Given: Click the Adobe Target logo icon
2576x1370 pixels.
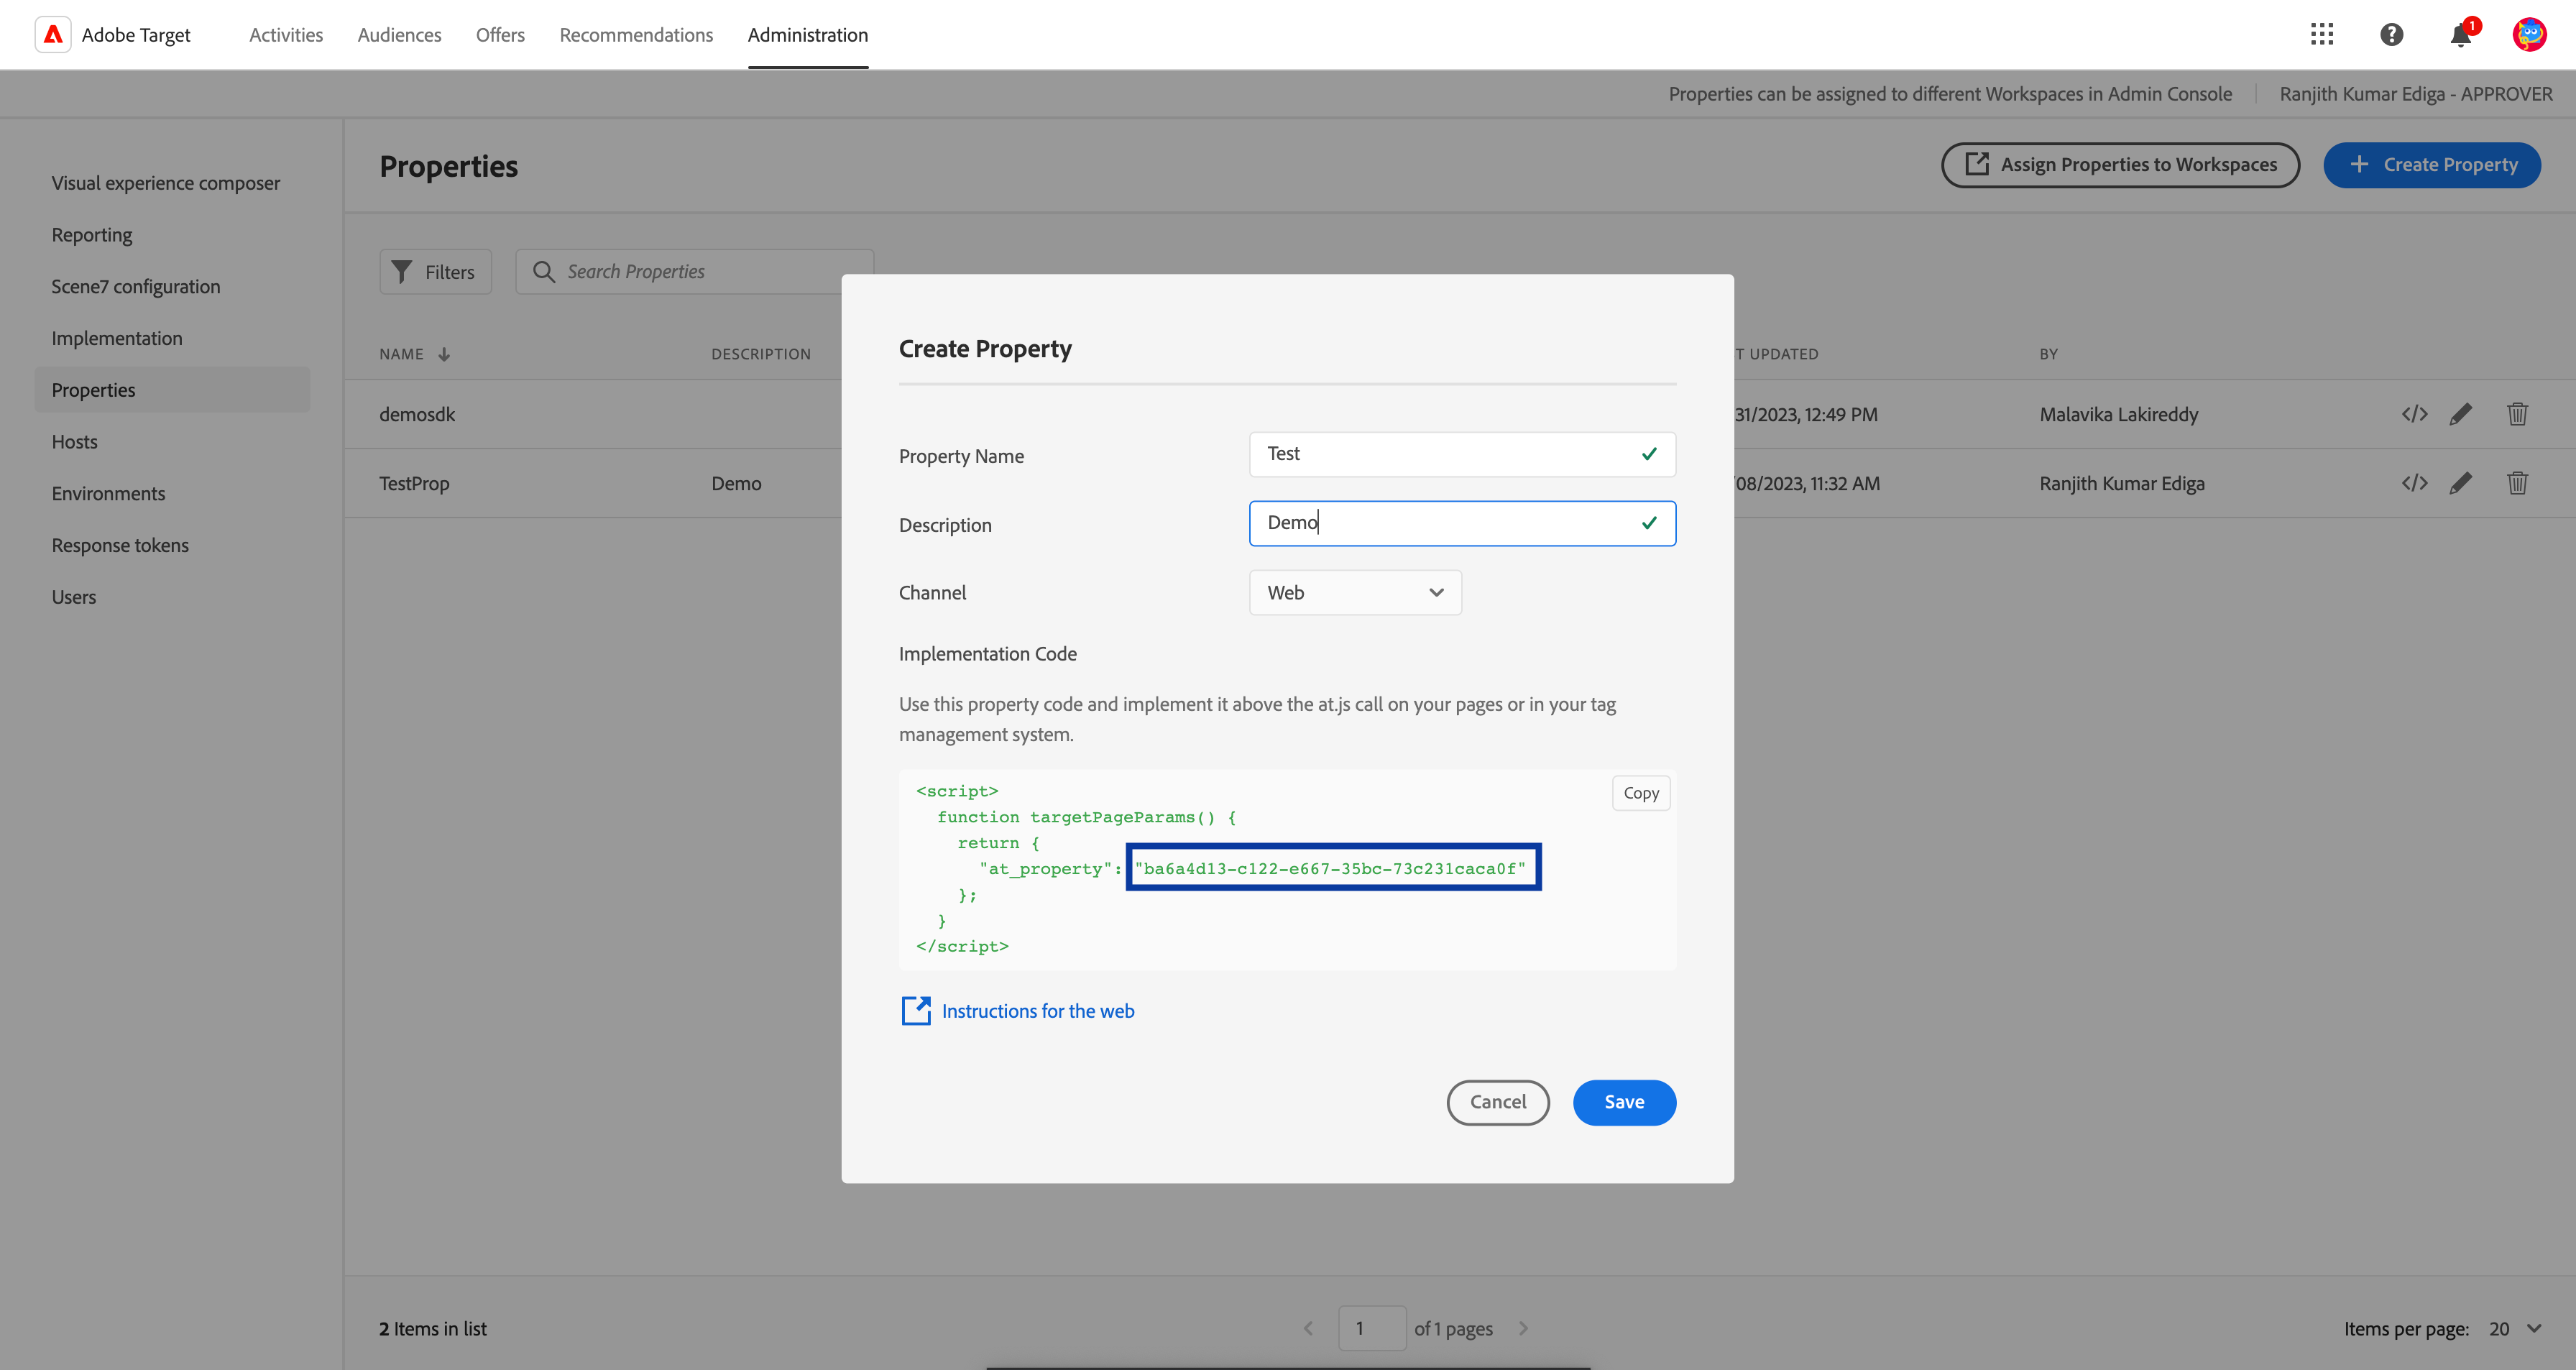Looking at the screenshot, I should (53, 35).
